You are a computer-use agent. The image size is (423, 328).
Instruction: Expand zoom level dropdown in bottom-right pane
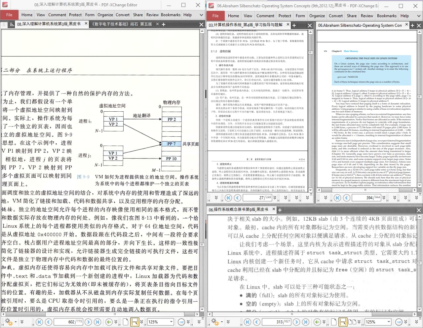click(x=389, y=322)
